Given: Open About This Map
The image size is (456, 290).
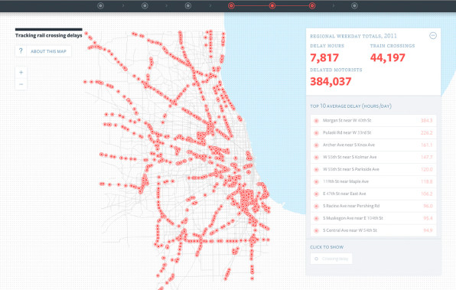Looking at the screenshot, I should (48, 51).
